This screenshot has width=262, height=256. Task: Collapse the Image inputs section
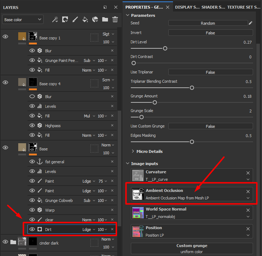[128, 163]
